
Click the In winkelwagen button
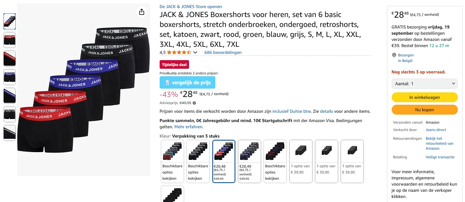click(x=424, y=97)
